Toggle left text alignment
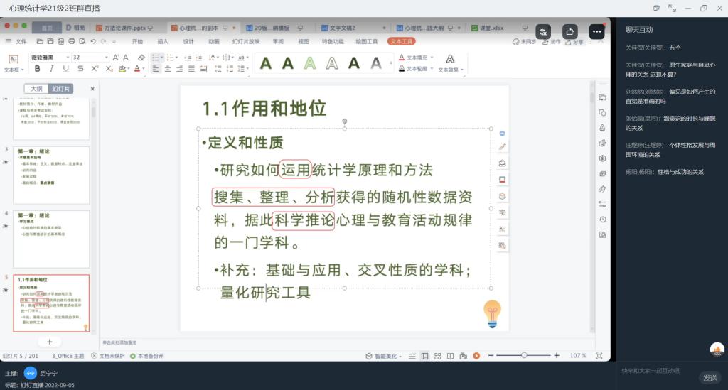 coord(155,69)
